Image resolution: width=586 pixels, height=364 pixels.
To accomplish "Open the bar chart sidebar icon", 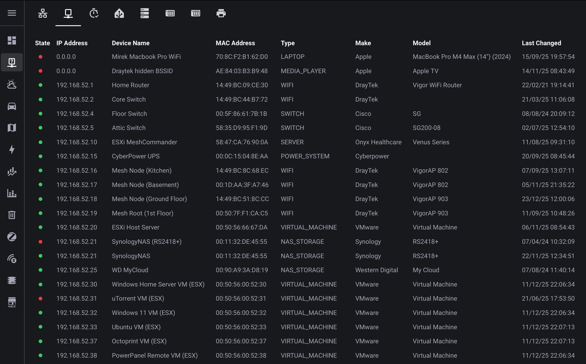I will [12, 193].
